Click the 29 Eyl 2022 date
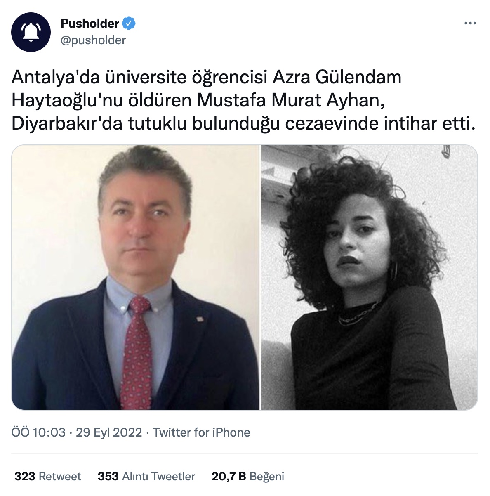490x496 pixels. [x=109, y=432]
